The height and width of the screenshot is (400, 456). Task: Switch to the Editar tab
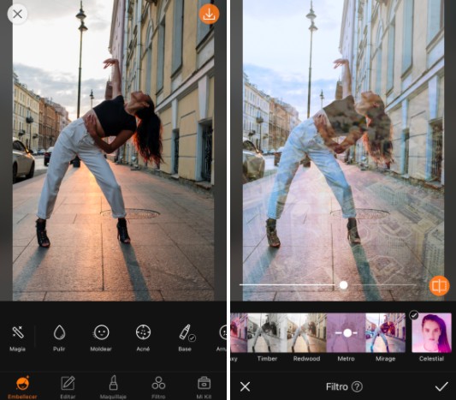tap(68, 387)
